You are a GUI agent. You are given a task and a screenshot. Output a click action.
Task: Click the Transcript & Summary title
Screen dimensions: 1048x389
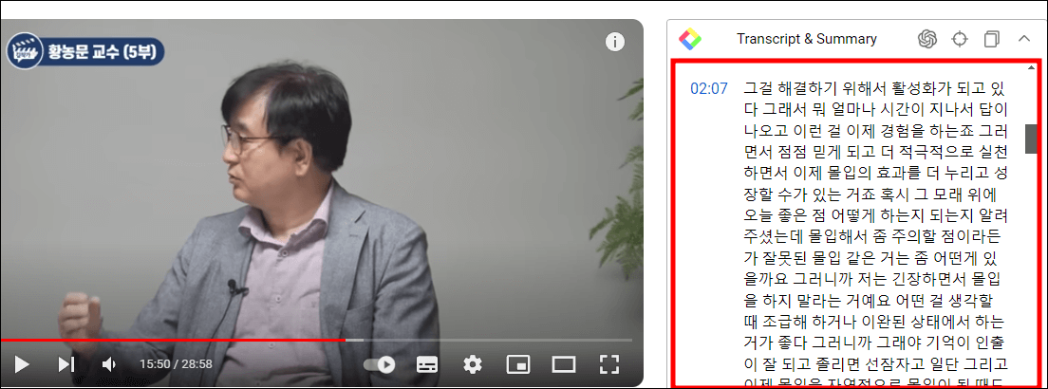[807, 39]
